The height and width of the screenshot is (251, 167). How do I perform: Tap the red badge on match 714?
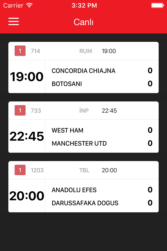coord(20,51)
